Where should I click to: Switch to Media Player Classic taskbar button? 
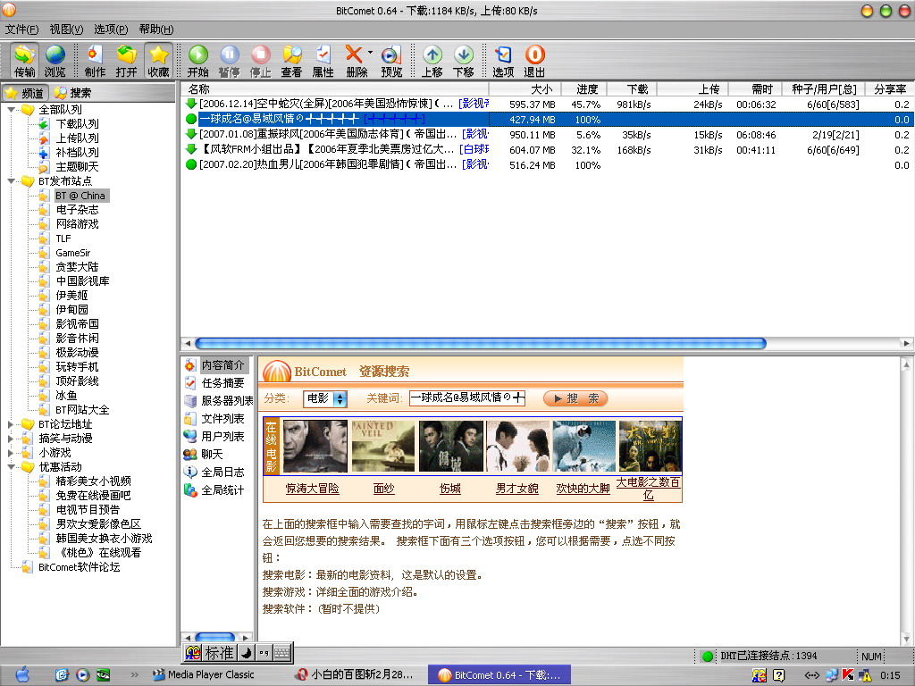[x=204, y=675]
